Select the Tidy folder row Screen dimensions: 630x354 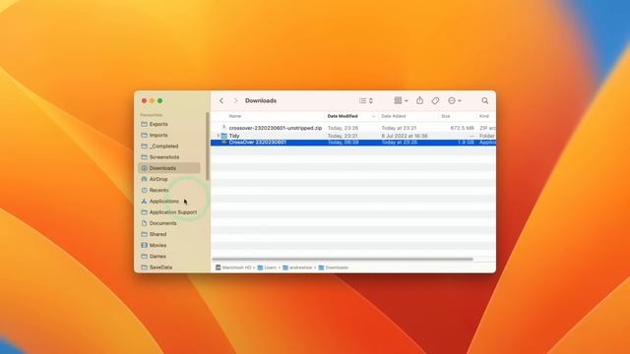tap(353, 136)
